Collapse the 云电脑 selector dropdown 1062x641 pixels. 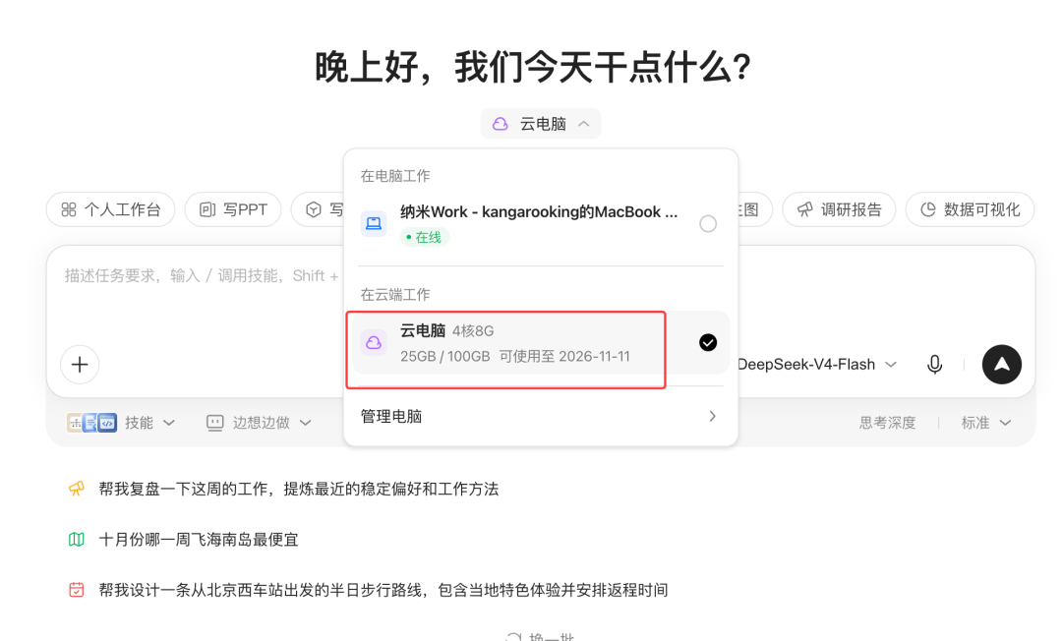pyautogui.click(x=541, y=124)
